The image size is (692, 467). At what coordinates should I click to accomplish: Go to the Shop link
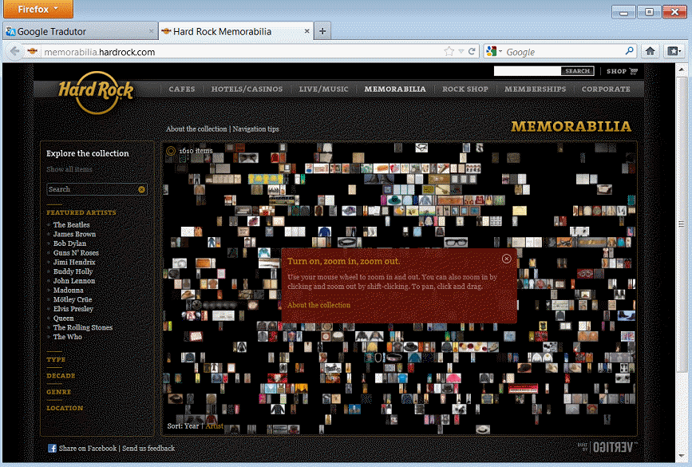pyautogui.click(x=616, y=71)
